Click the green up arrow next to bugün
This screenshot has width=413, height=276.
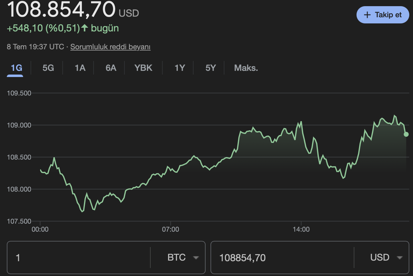pos(85,28)
